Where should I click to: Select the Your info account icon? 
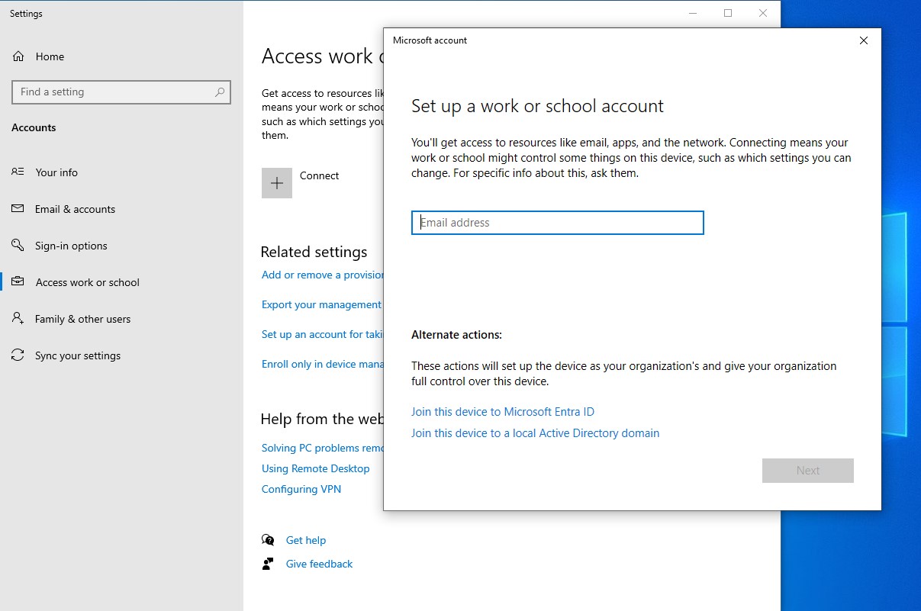[17, 172]
